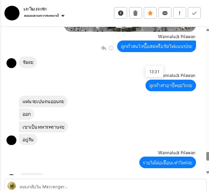
Task: Click the contact name นะโม ตะสะ
Action: coord(35,9)
